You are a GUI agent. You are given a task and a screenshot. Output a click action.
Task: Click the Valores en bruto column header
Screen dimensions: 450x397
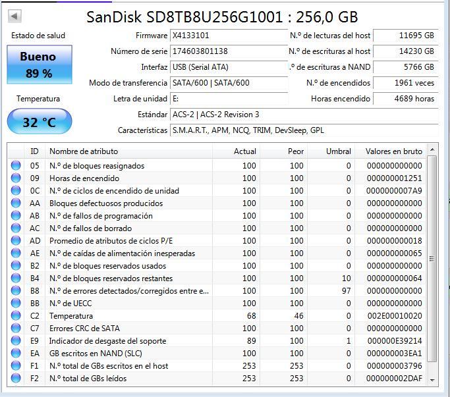[x=390, y=151]
